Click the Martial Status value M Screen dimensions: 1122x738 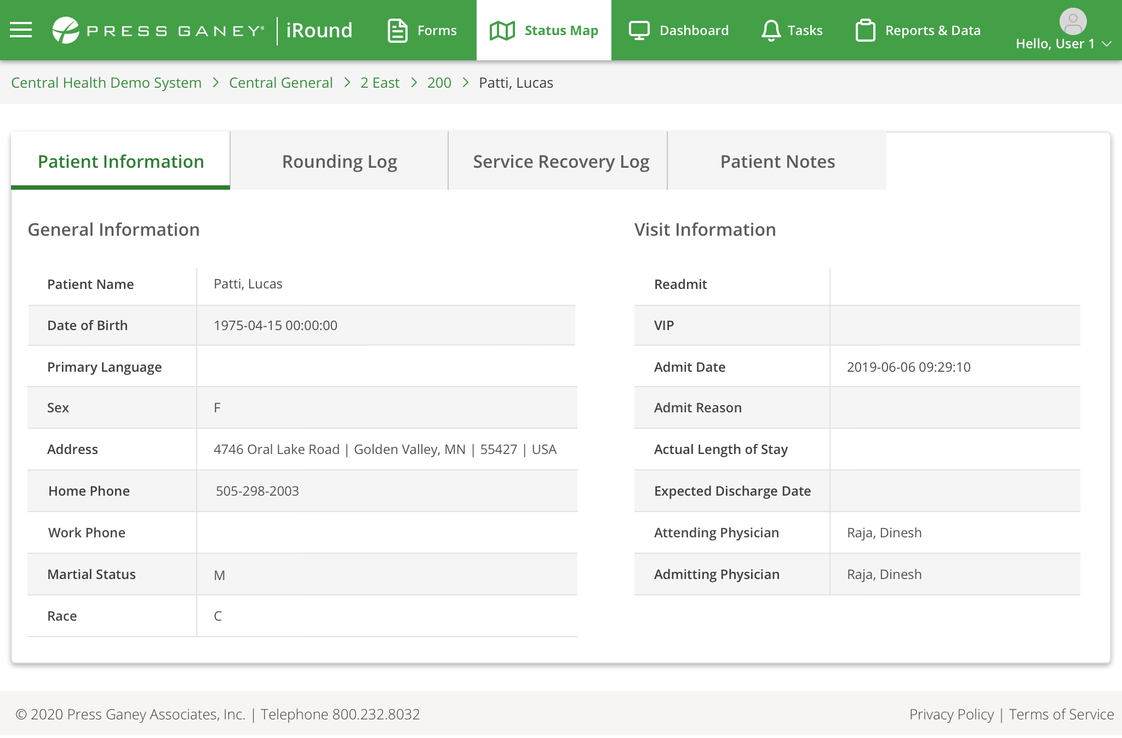coord(219,576)
